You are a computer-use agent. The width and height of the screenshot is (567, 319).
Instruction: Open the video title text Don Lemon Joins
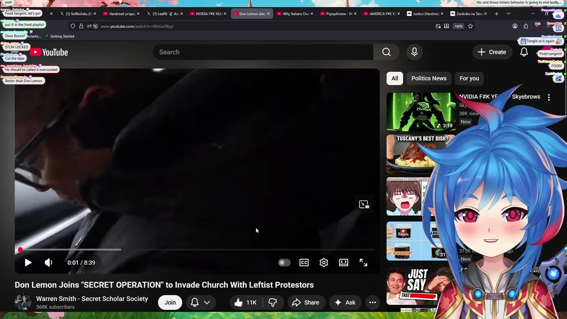(x=164, y=285)
